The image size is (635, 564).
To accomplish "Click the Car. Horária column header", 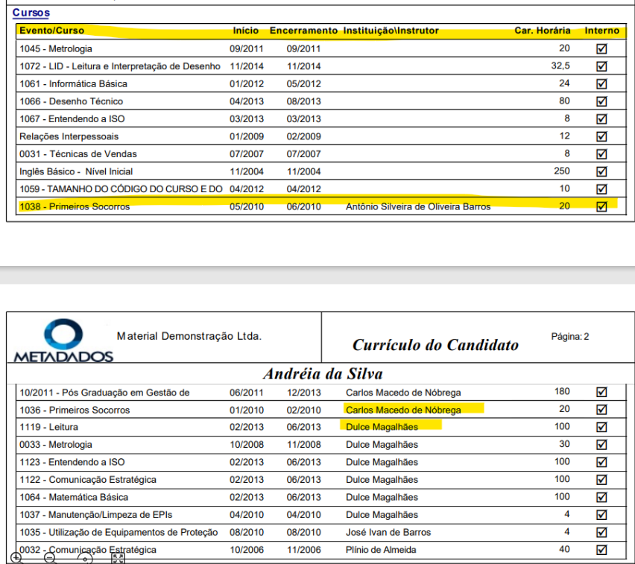I will click(543, 31).
